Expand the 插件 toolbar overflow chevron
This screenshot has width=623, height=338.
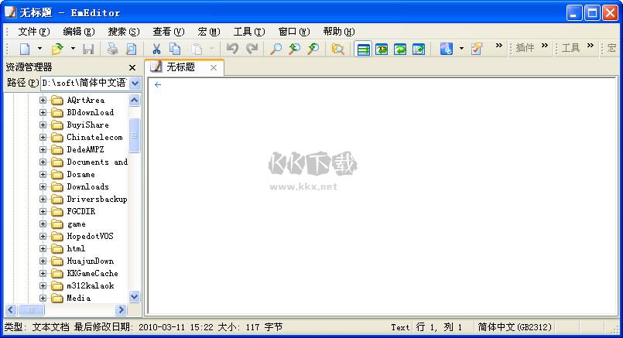pyautogui.click(x=545, y=46)
